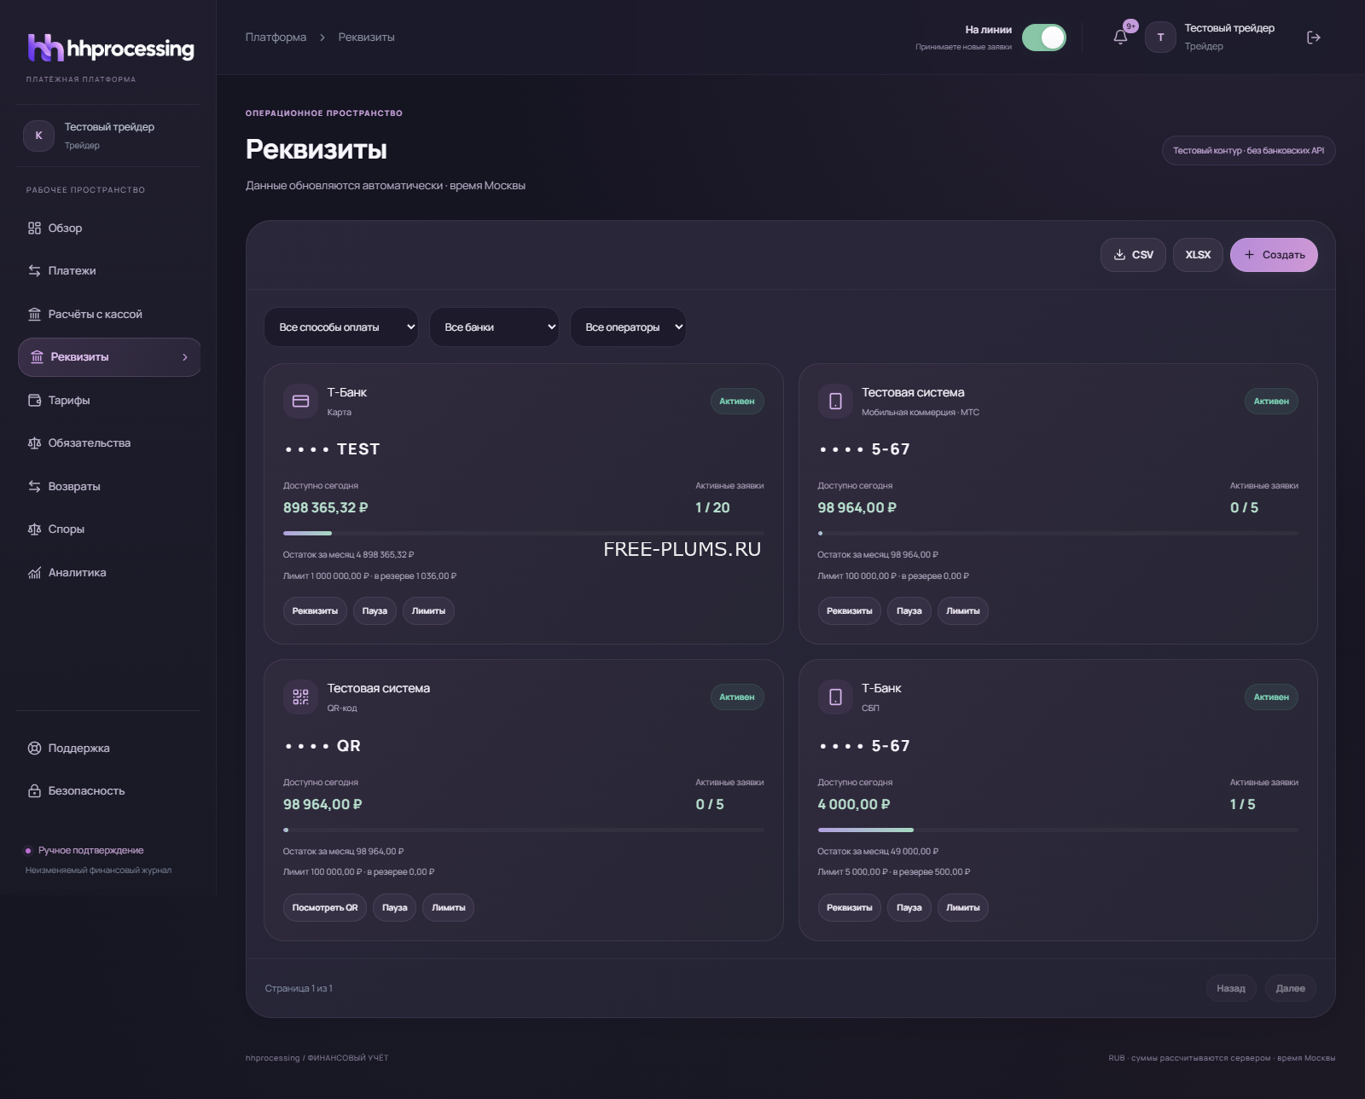
Task: Click the Создать button
Action: pos(1274,255)
